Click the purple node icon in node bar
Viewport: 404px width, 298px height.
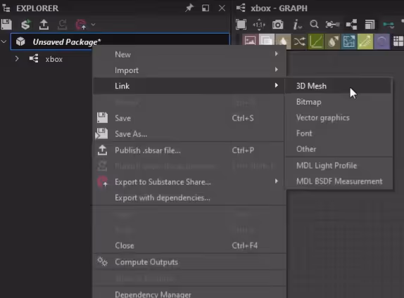pyautogui.click(x=382, y=41)
